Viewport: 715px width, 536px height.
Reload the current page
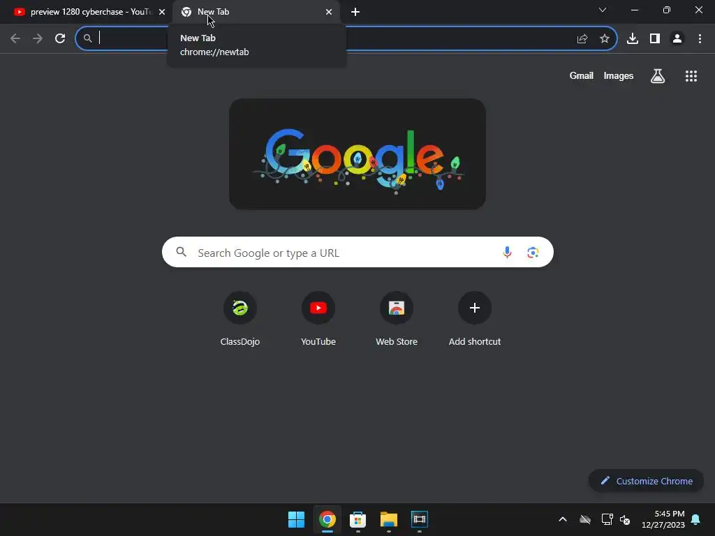point(60,39)
